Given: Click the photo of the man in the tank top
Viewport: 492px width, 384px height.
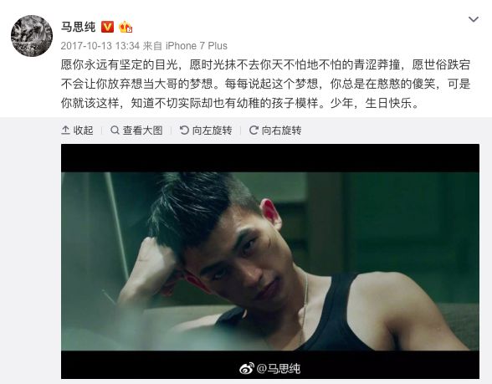Looking at the screenshot, I should click(270, 261).
